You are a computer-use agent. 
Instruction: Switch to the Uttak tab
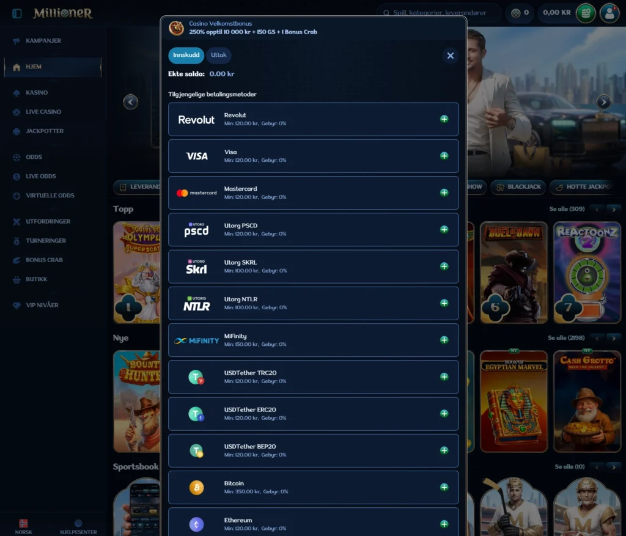pyautogui.click(x=218, y=55)
